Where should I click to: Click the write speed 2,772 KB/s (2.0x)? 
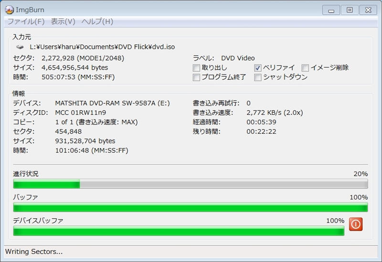point(275,112)
